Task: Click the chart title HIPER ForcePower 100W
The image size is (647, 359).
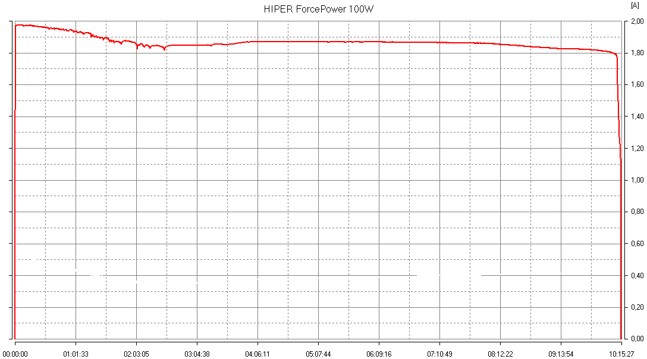Action: point(319,10)
